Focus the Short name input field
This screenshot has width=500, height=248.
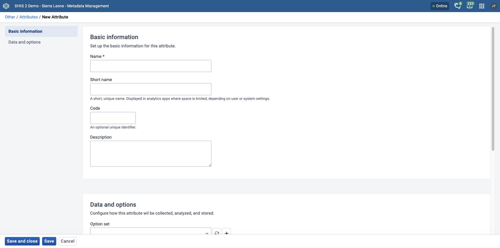coord(151,89)
